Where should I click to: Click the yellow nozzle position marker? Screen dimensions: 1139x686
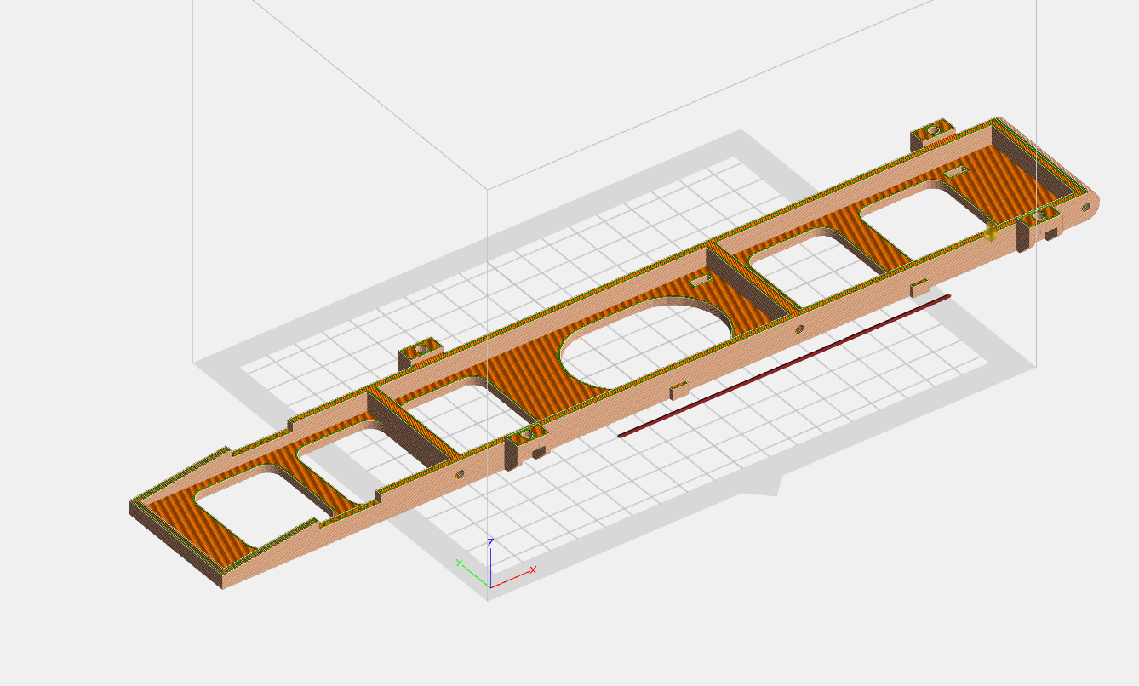coord(990,232)
